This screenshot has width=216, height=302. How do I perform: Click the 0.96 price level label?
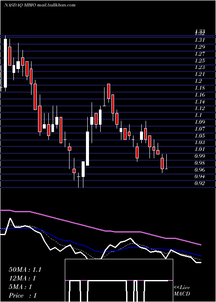click(200, 170)
